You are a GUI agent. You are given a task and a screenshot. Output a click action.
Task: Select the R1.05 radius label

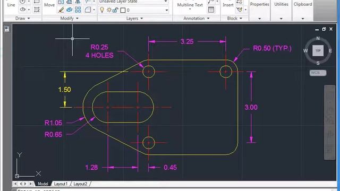(x=53, y=123)
